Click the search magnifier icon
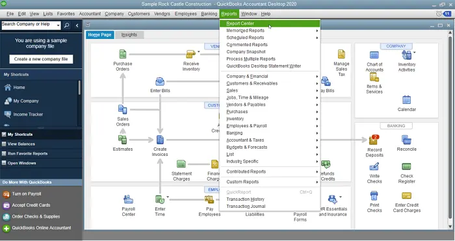Screen dimensions: 455x241 pyautogui.click(x=66, y=25)
